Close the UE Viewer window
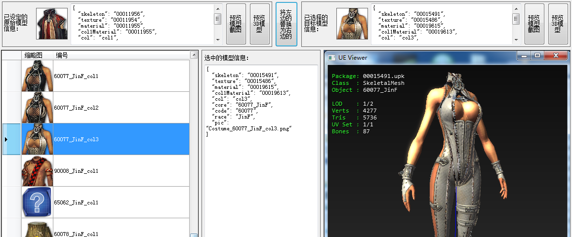Image resolution: width=572 pixels, height=237 pixels. pyautogui.click(x=556, y=55)
